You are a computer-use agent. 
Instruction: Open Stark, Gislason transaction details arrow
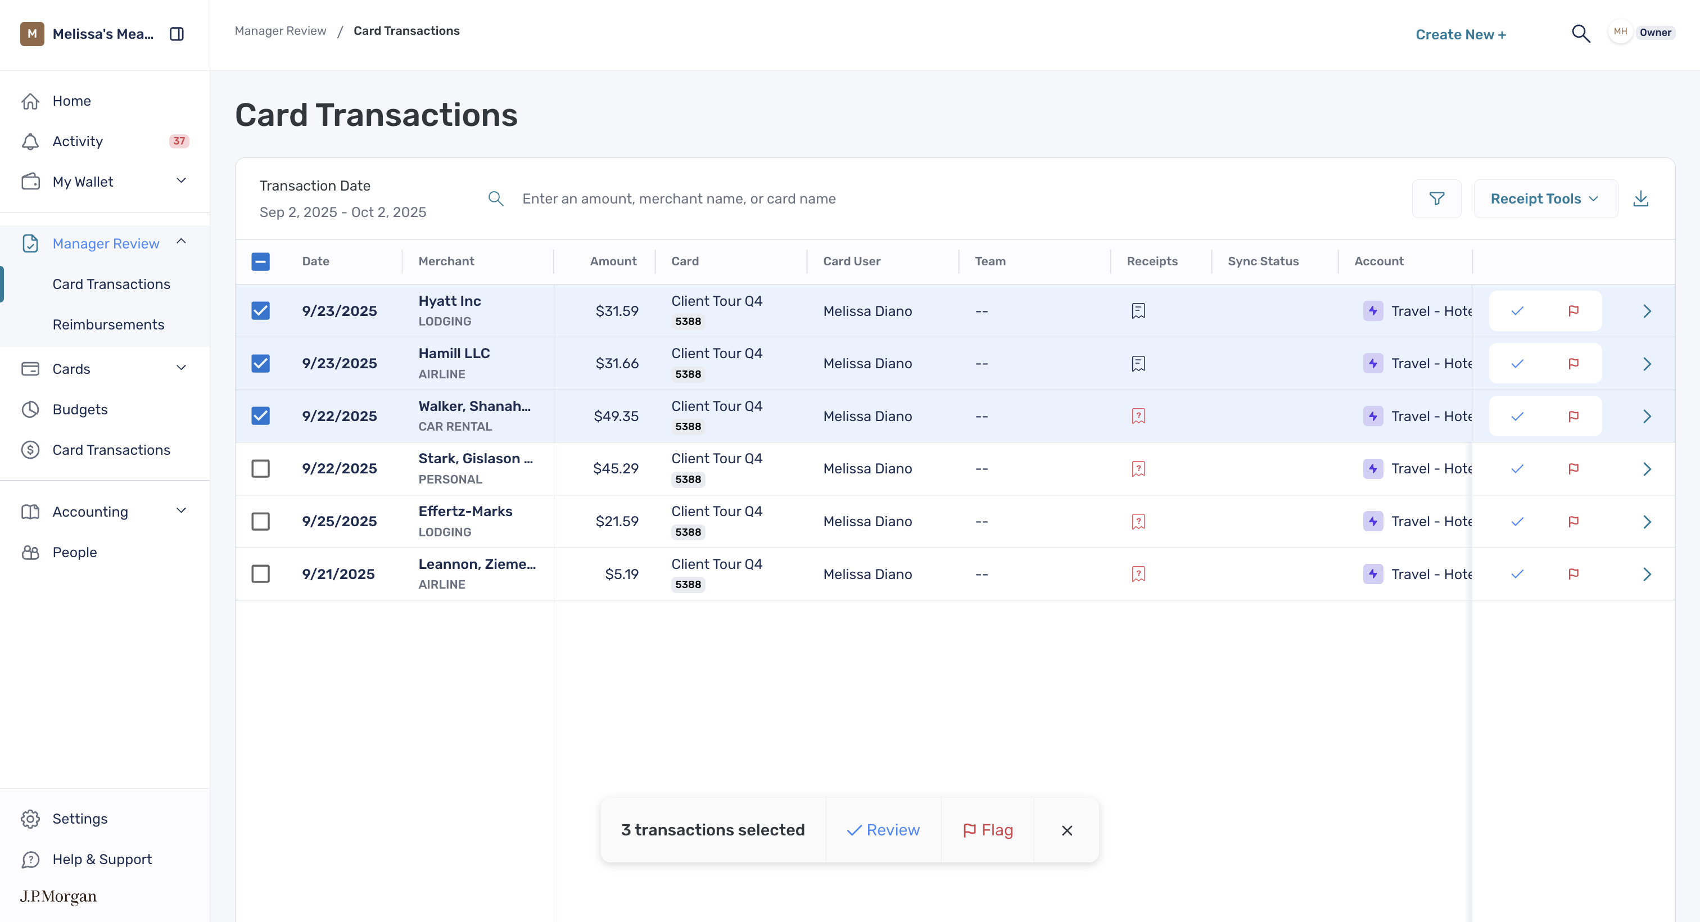(1647, 469)
